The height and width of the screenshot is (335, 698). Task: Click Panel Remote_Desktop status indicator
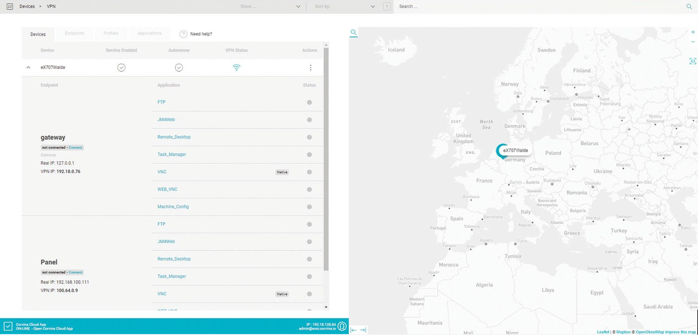pyautogui.click(x=309, y=259)
